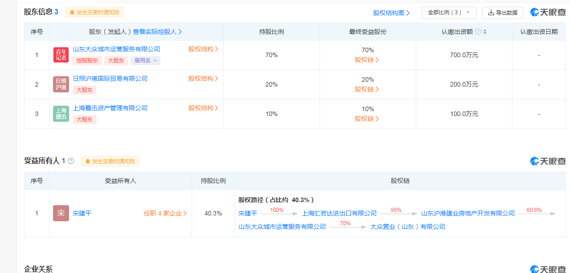This screenshot has height=273, width=570.
Task: Toggle change notification for 股东信息
Action: (x=94, y=12)
